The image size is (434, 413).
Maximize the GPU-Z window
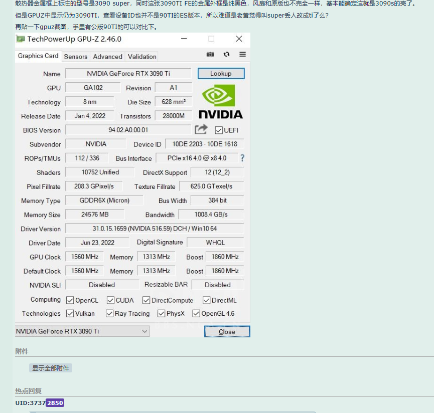pyautogui.click(x=211, y=39)
